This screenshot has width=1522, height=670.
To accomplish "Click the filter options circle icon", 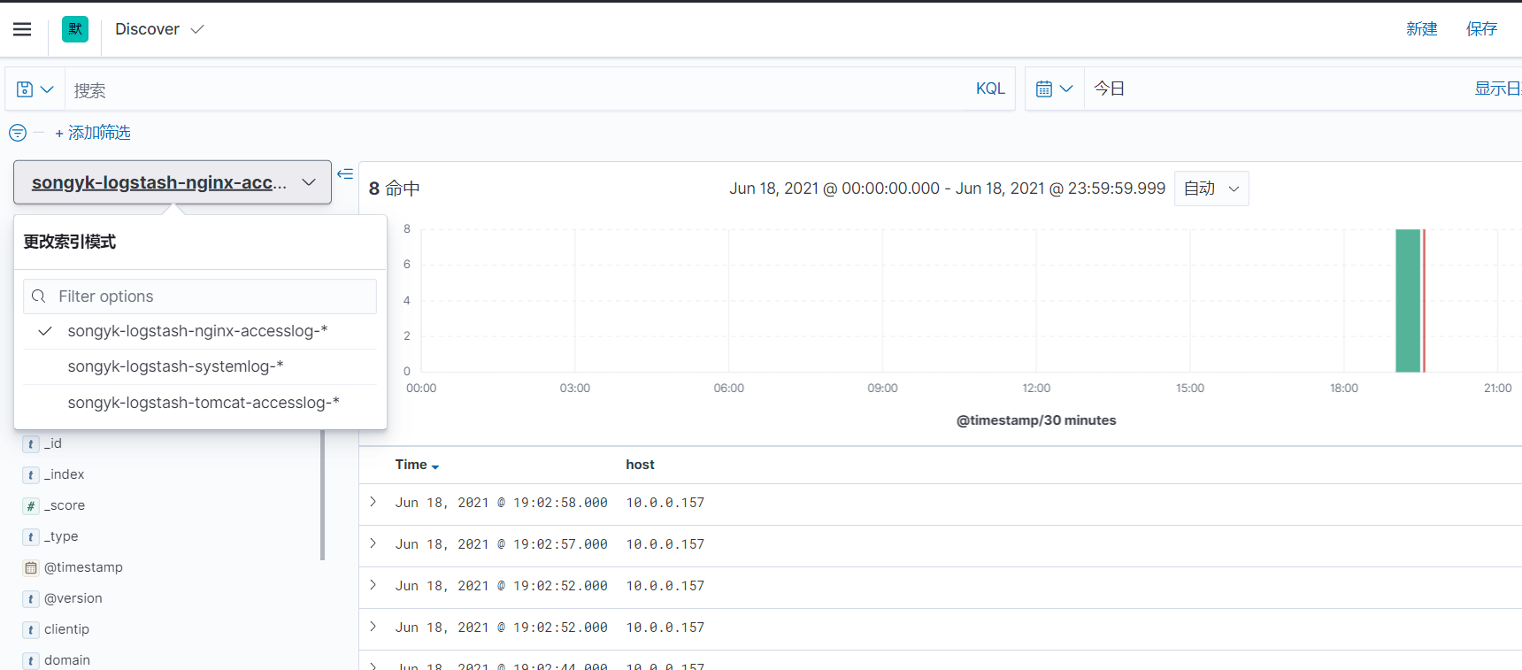I will click(18, 133).
